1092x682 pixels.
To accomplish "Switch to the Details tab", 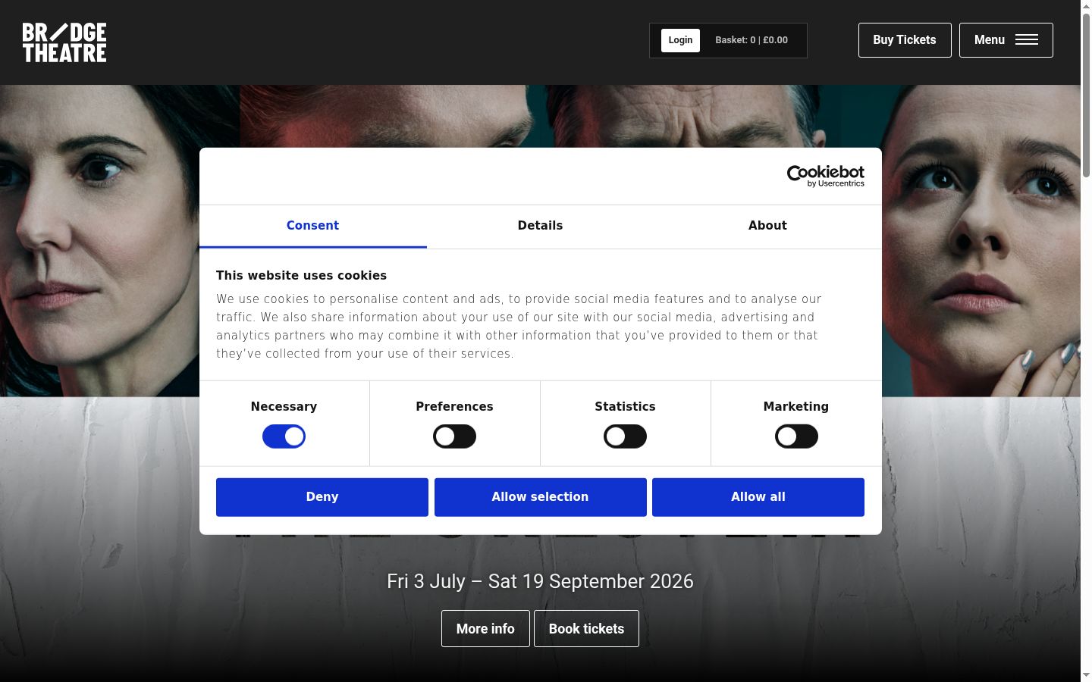I will [540, 226].
